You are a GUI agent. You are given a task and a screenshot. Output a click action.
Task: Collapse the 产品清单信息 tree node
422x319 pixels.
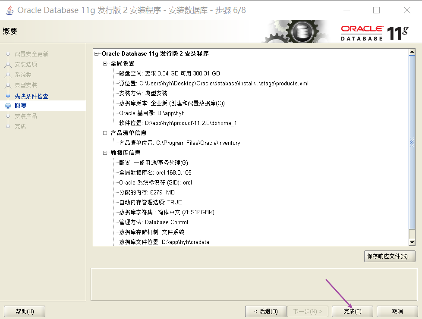(x=105, y=133)
